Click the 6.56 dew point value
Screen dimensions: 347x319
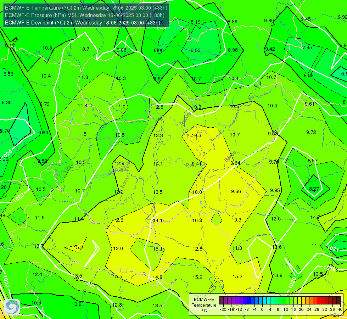coord(9,74)
